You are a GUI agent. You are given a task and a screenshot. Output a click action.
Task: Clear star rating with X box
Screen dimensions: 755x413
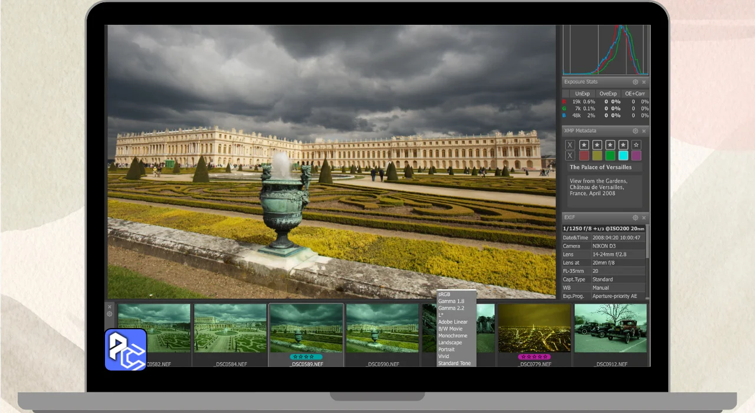(x=570, y=145)
